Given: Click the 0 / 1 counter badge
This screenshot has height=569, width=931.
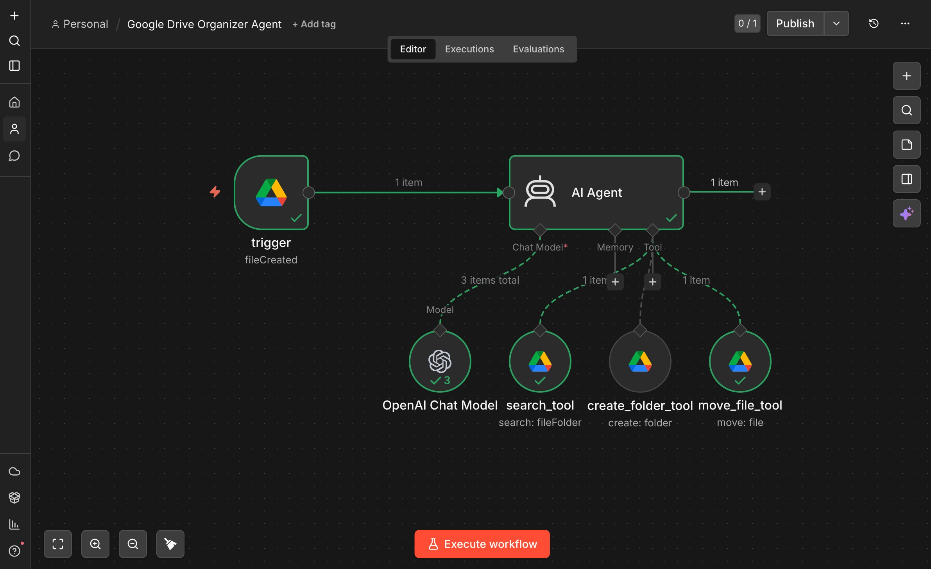Looking at the screenshot, I should click(x=747, y=23).
